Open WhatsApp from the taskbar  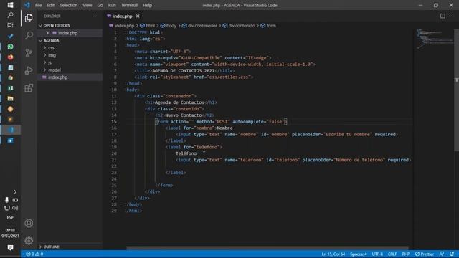(x=10, y=47)
